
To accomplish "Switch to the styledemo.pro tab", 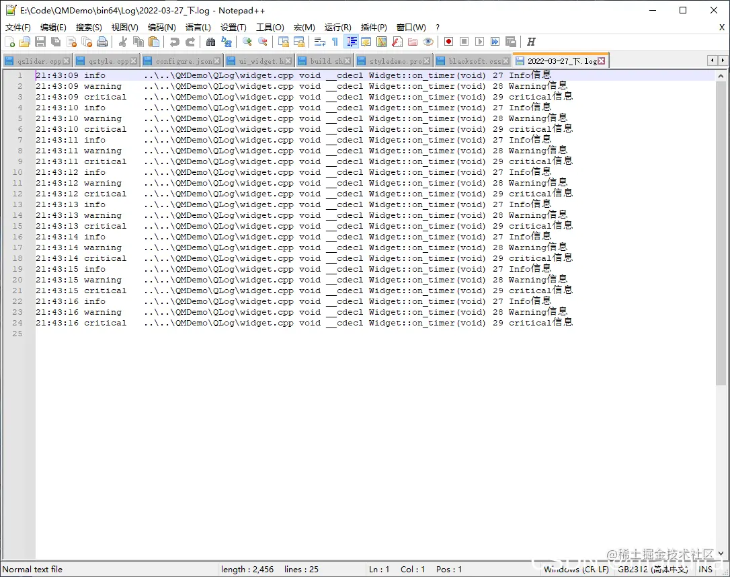I will click(x=394, y=61).
